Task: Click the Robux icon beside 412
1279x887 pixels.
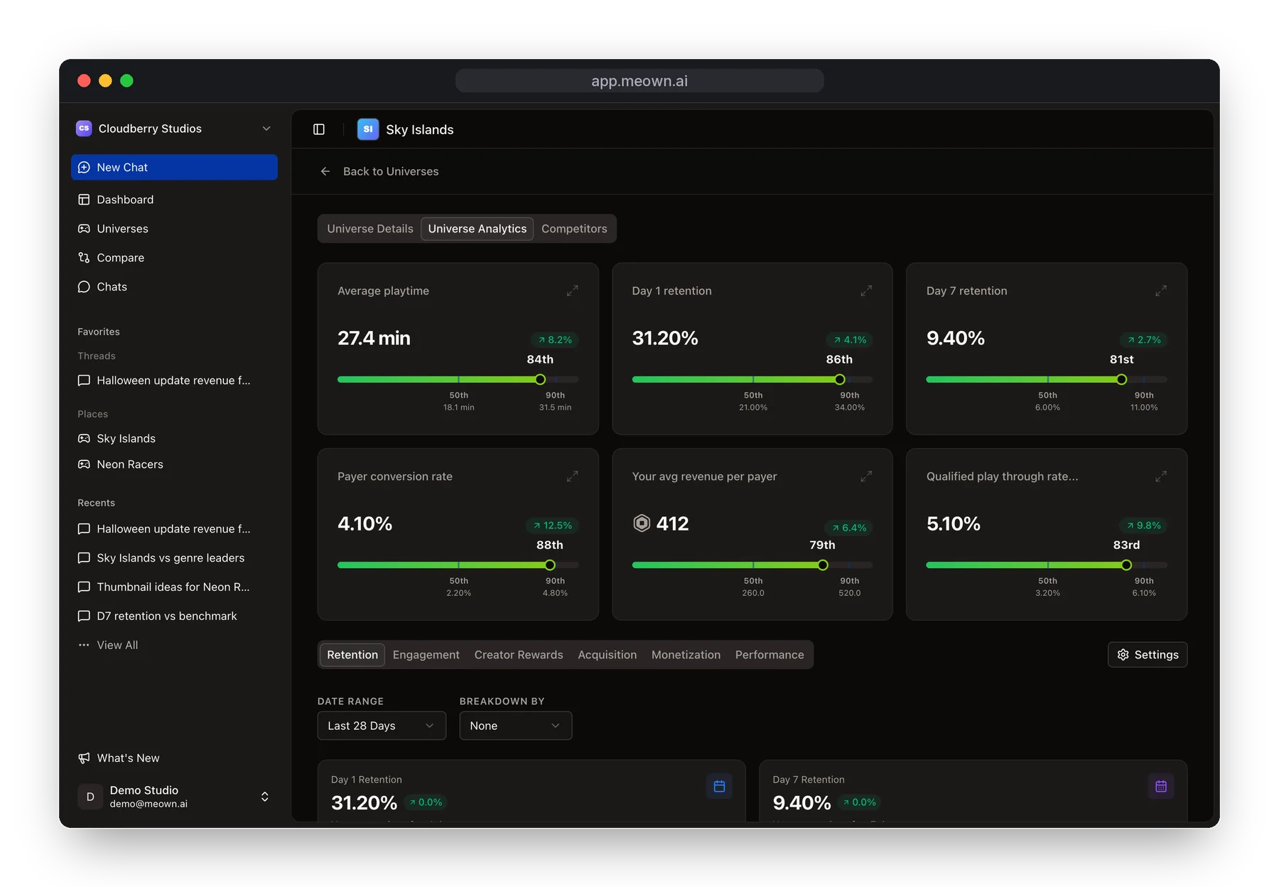Action: [x=642, y=523]
